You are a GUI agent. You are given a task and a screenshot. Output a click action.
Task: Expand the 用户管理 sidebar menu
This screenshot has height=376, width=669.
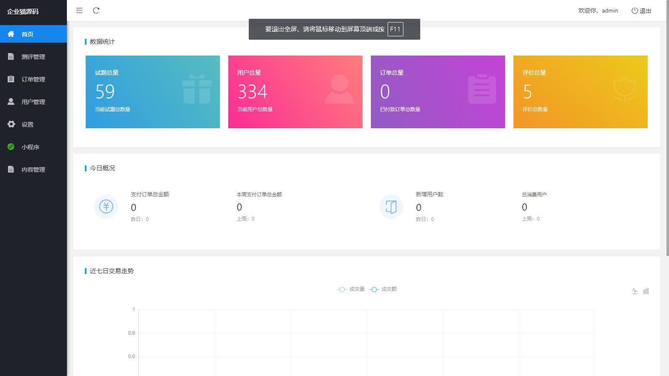[x=33, y=102]
